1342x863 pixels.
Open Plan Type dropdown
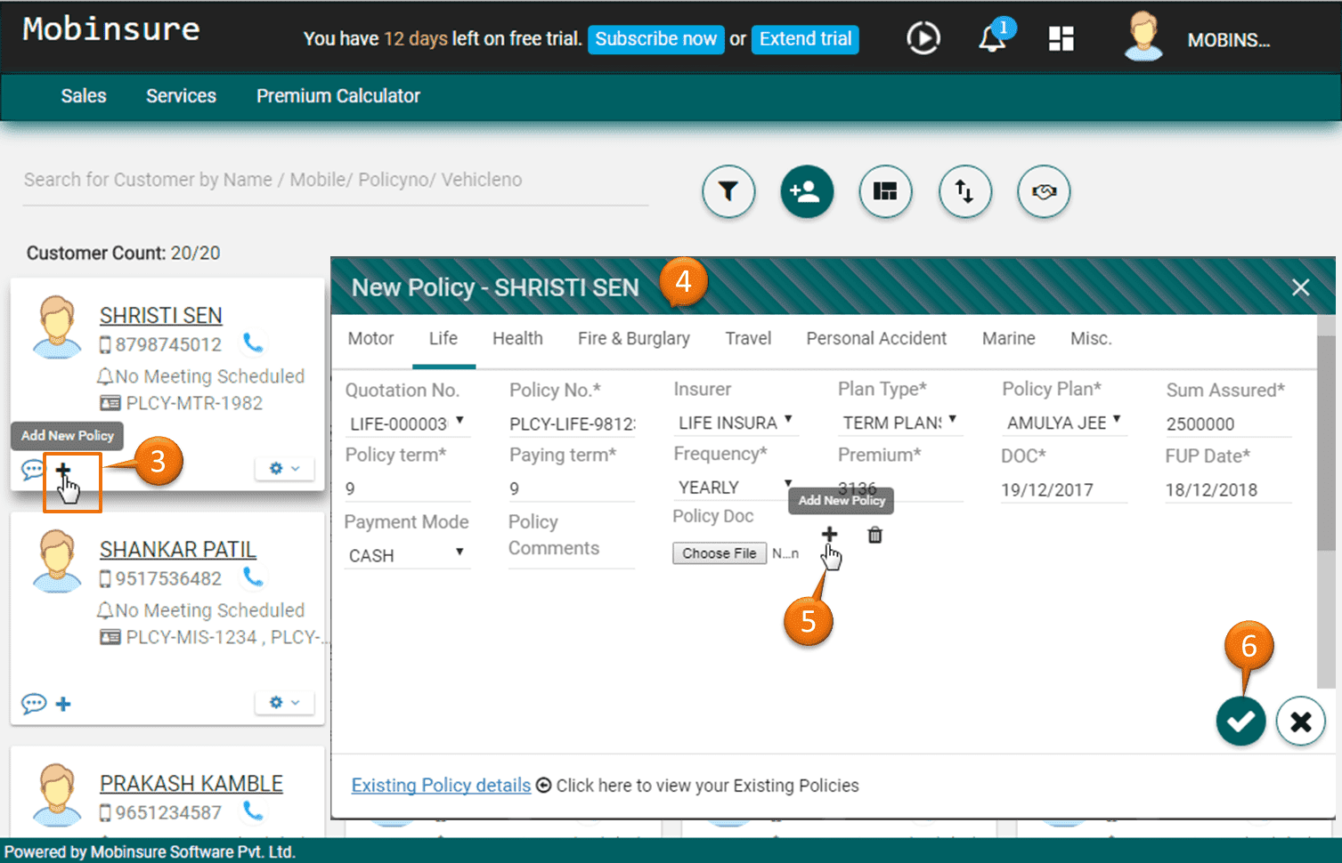pos(899,423)
